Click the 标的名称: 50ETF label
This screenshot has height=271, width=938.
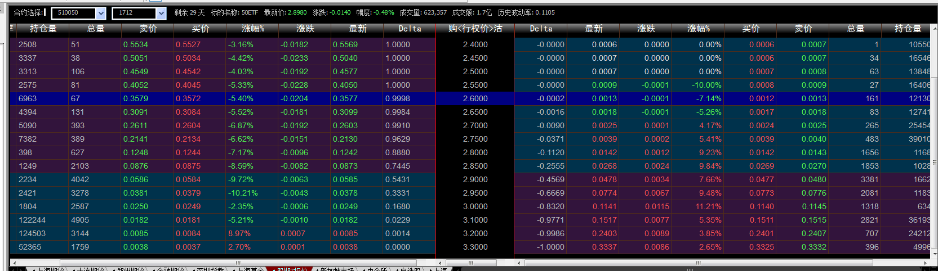(234, 12)
